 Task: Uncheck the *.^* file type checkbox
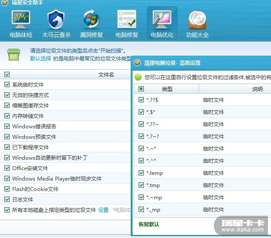point(141,161)
